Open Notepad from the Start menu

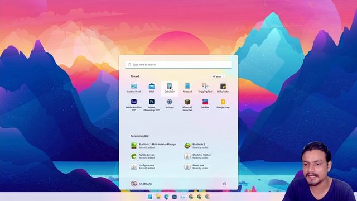click(x=187, y=88)
